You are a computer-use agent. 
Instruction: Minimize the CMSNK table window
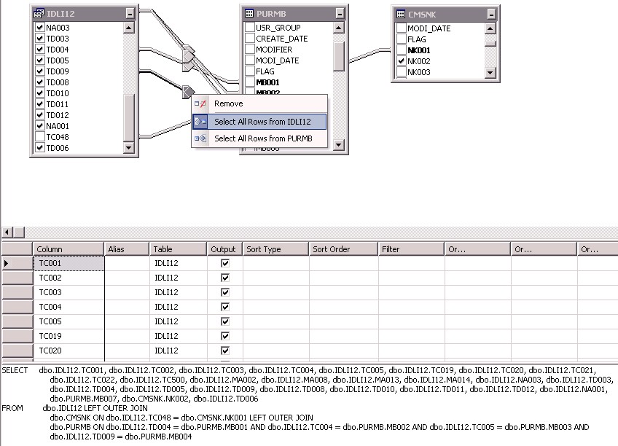pyautogui.click(x=491, y=15)
